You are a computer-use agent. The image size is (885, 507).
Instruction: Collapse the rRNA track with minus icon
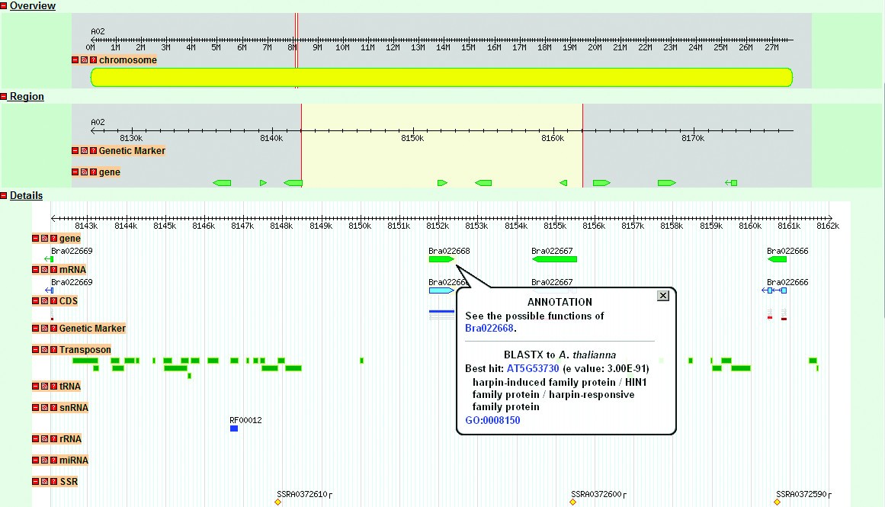point(35,439)
